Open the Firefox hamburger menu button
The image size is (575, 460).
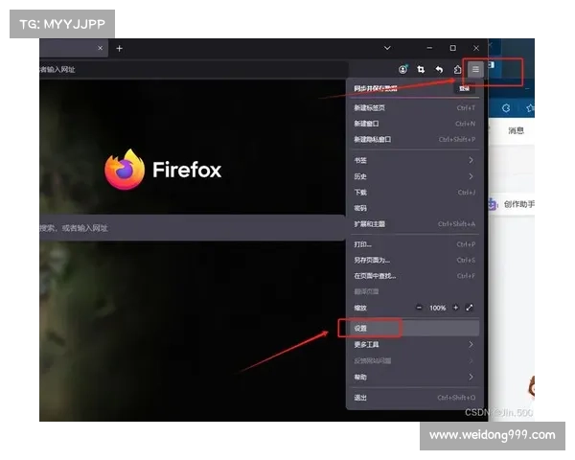pos(475,69)
